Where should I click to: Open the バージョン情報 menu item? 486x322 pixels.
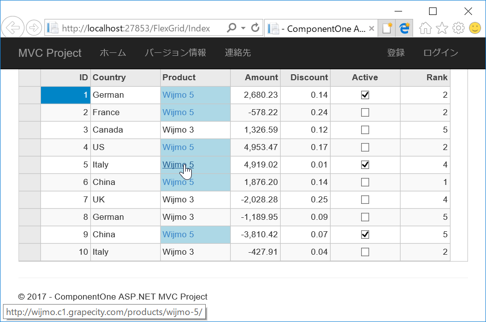(x=175, y=53)
